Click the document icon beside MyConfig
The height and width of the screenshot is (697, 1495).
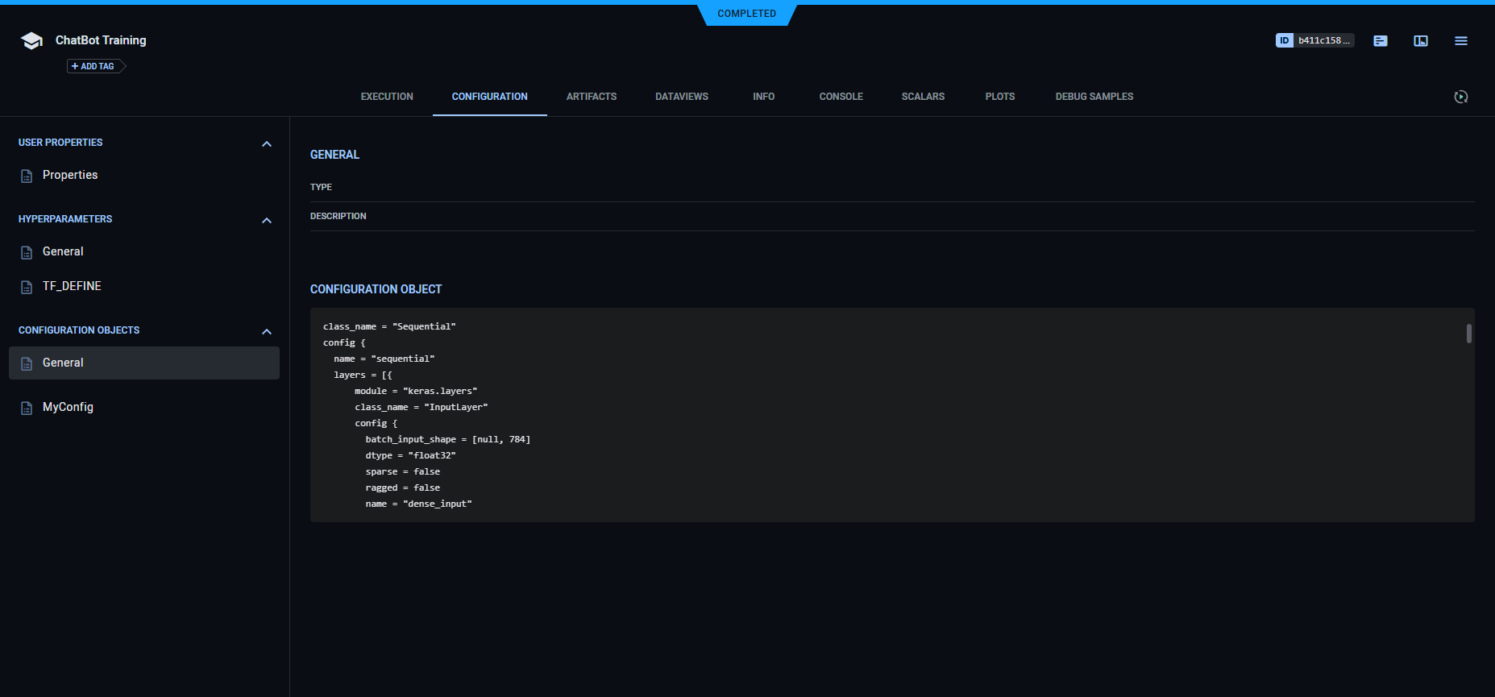point(27,408)
